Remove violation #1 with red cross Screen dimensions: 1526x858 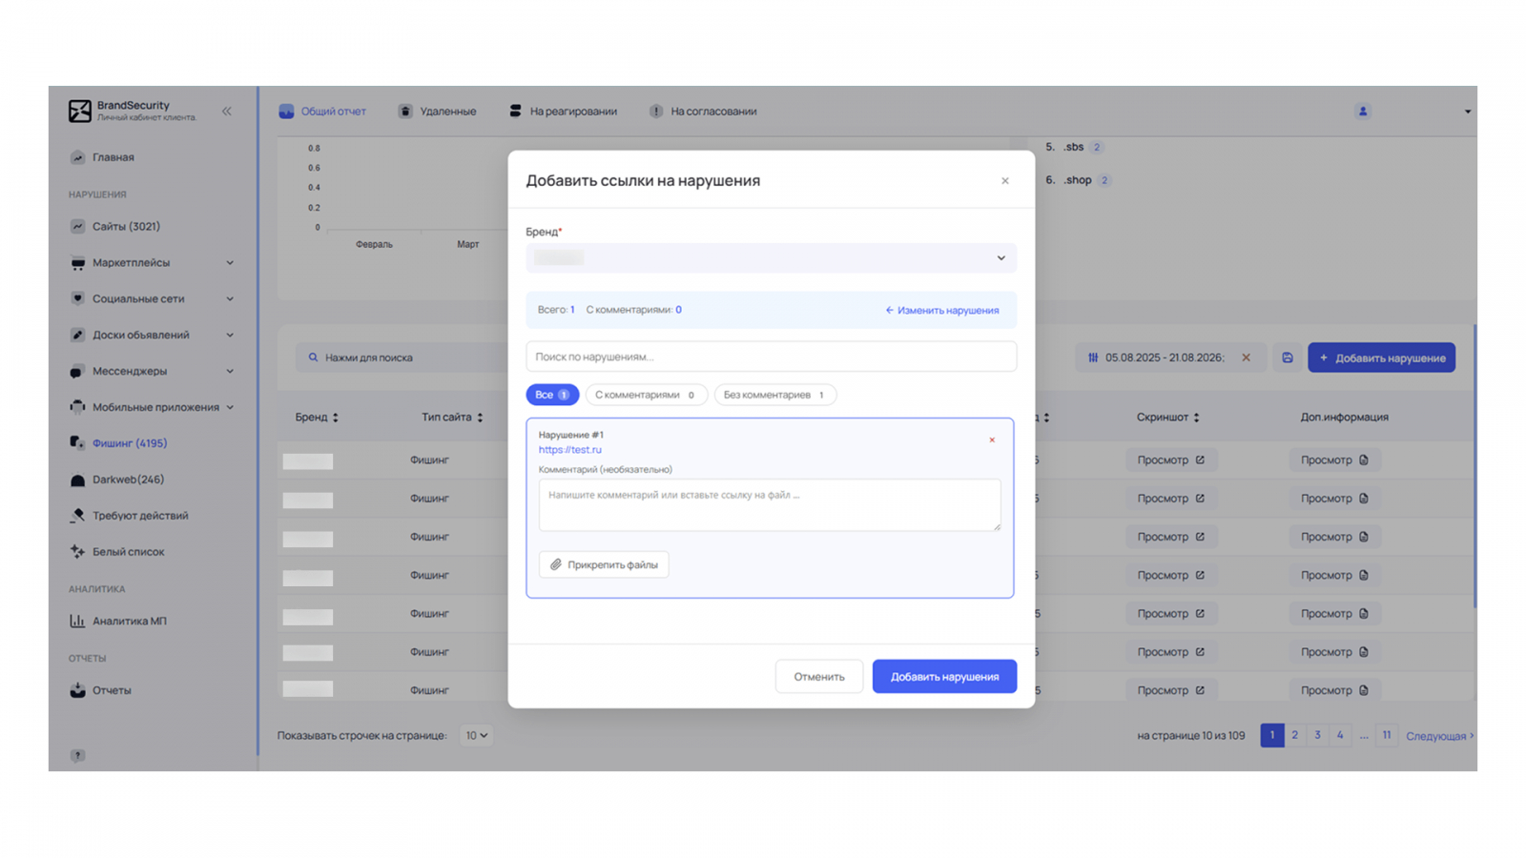pos(992,439)
